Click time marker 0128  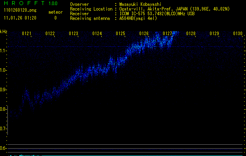[x=191, y=34]
